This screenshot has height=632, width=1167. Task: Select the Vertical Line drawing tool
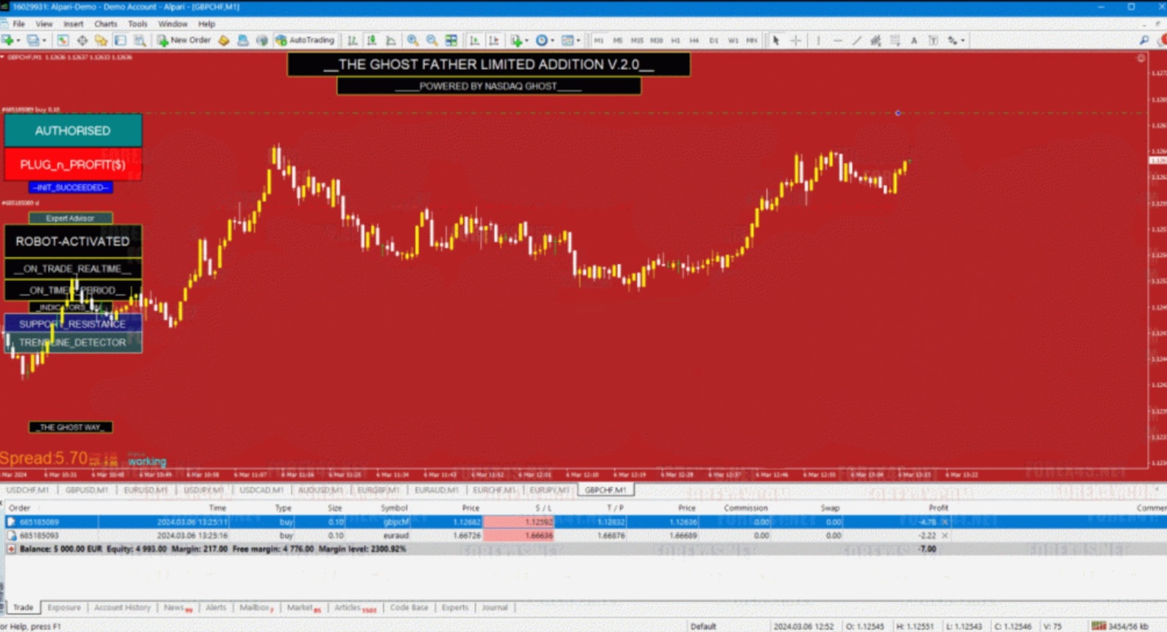click(x=818, y=40)
